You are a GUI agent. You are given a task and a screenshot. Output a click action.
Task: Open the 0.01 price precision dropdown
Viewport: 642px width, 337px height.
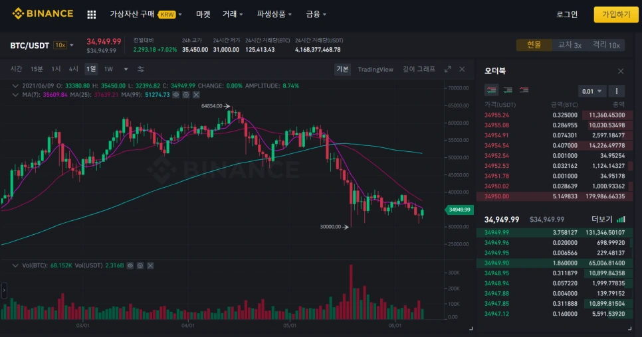pos(591,91)
